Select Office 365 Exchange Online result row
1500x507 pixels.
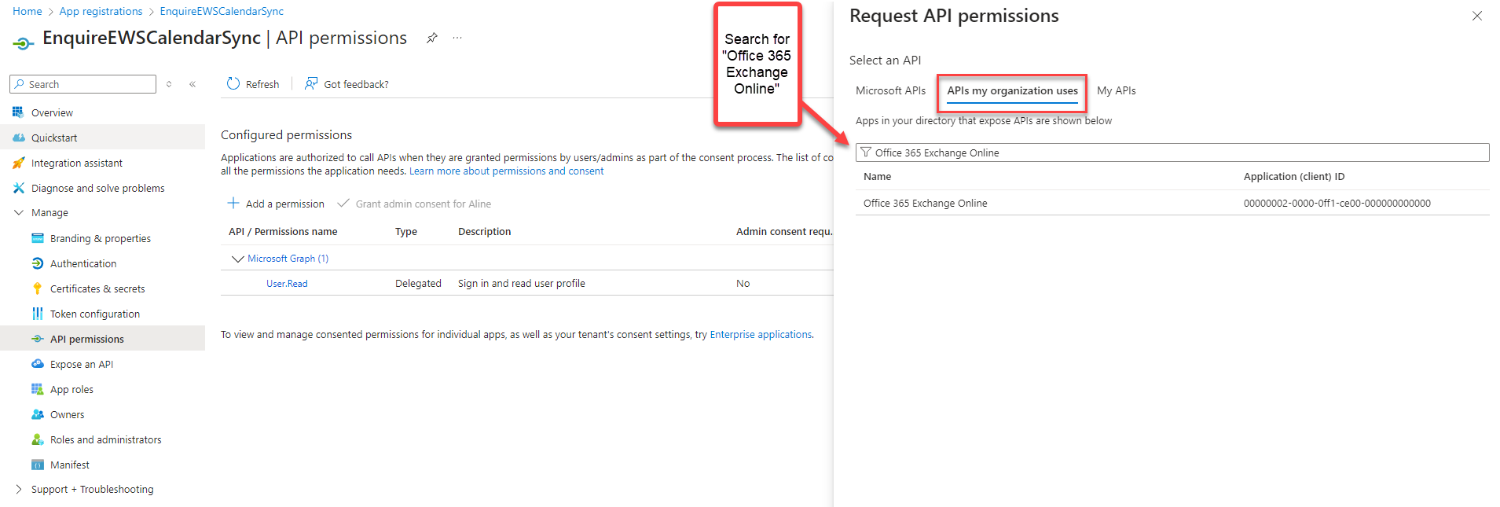coord(1172,203)
